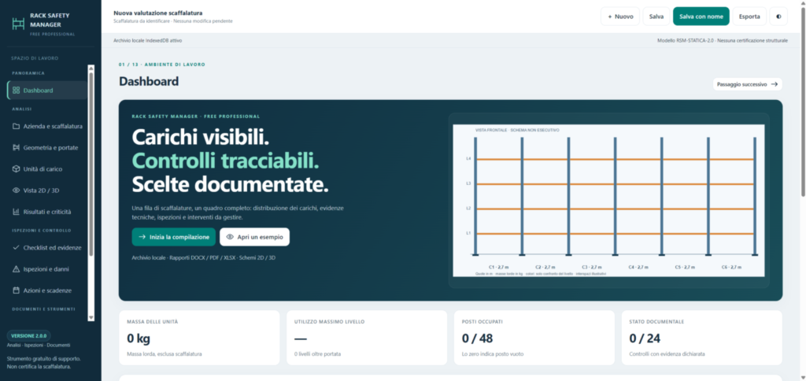Click the page scrollbar down arrow
Viewport: 806px width, 381px height.
803,378
